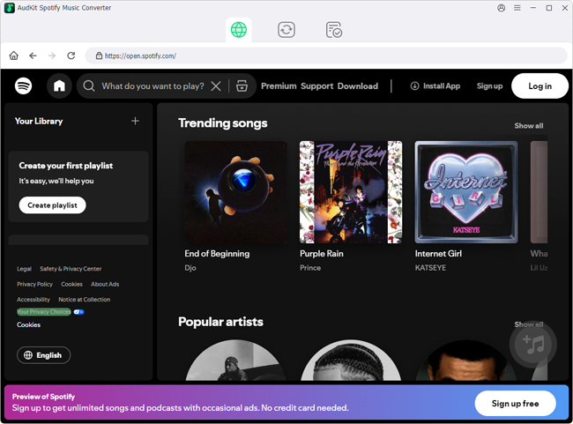This screenshot has width=573, height=424.
Task: Click the browser home icon in toolbar
Action: click(x=14, y=56)
